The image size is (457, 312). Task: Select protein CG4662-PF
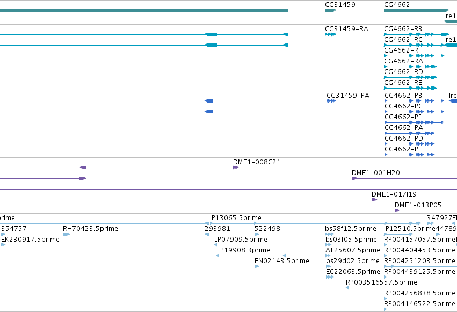403,117
